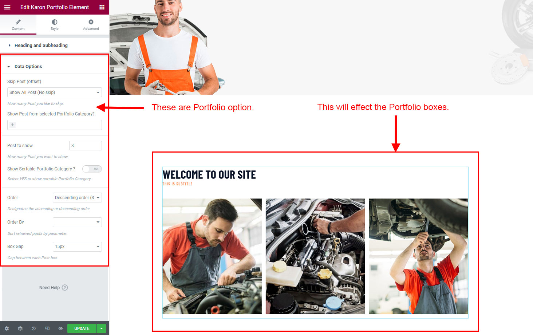This screenshot has height=335, width=533.
Task: Click the preview changes eye icon
Action: (x=60, y=328)
